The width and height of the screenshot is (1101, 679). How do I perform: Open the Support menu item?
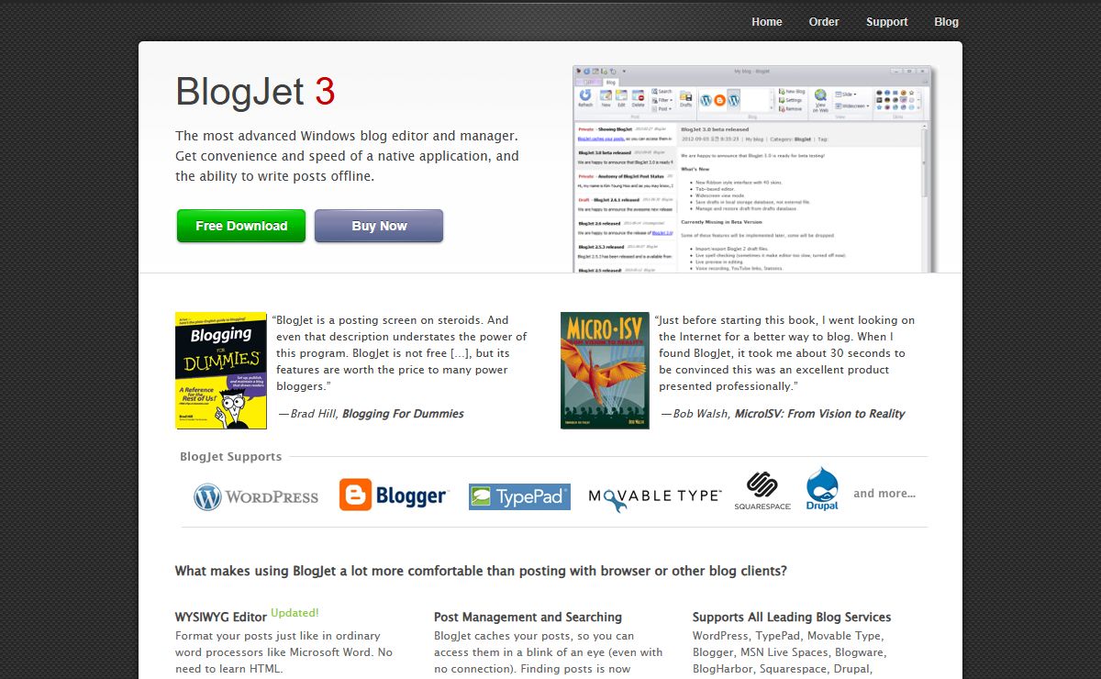click(x=887, y=22)
